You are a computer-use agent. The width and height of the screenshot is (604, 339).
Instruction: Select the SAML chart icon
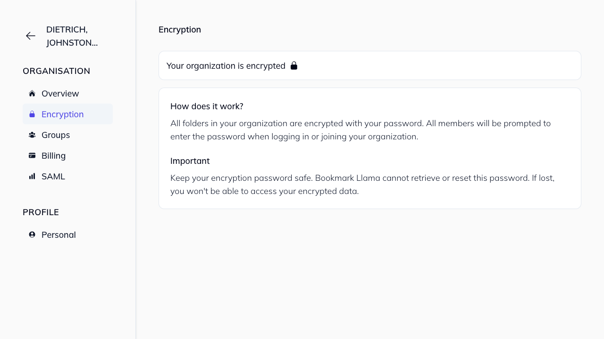[31, 176]
